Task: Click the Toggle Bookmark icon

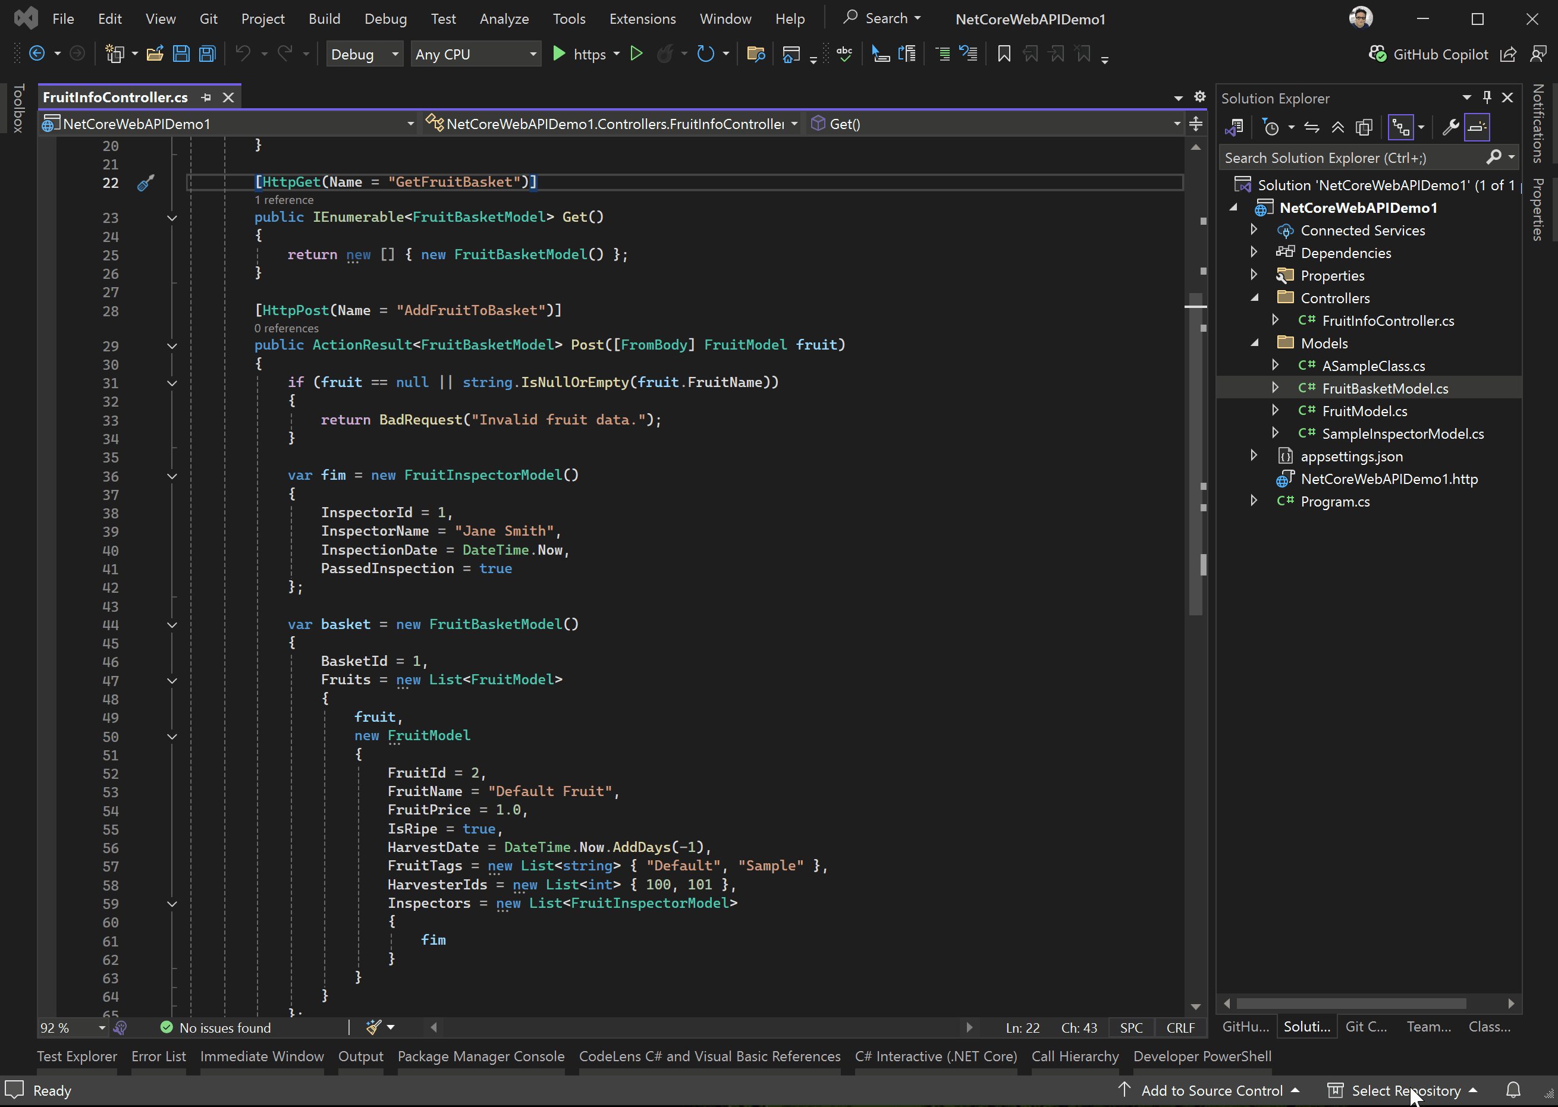Action: pos(1004,54)
